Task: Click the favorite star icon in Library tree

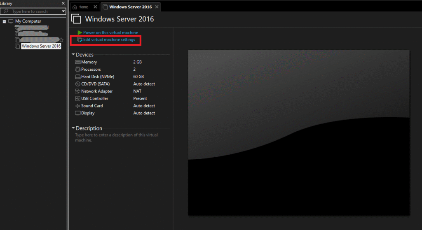Action: pyautogui.click(x=61, y=40)
